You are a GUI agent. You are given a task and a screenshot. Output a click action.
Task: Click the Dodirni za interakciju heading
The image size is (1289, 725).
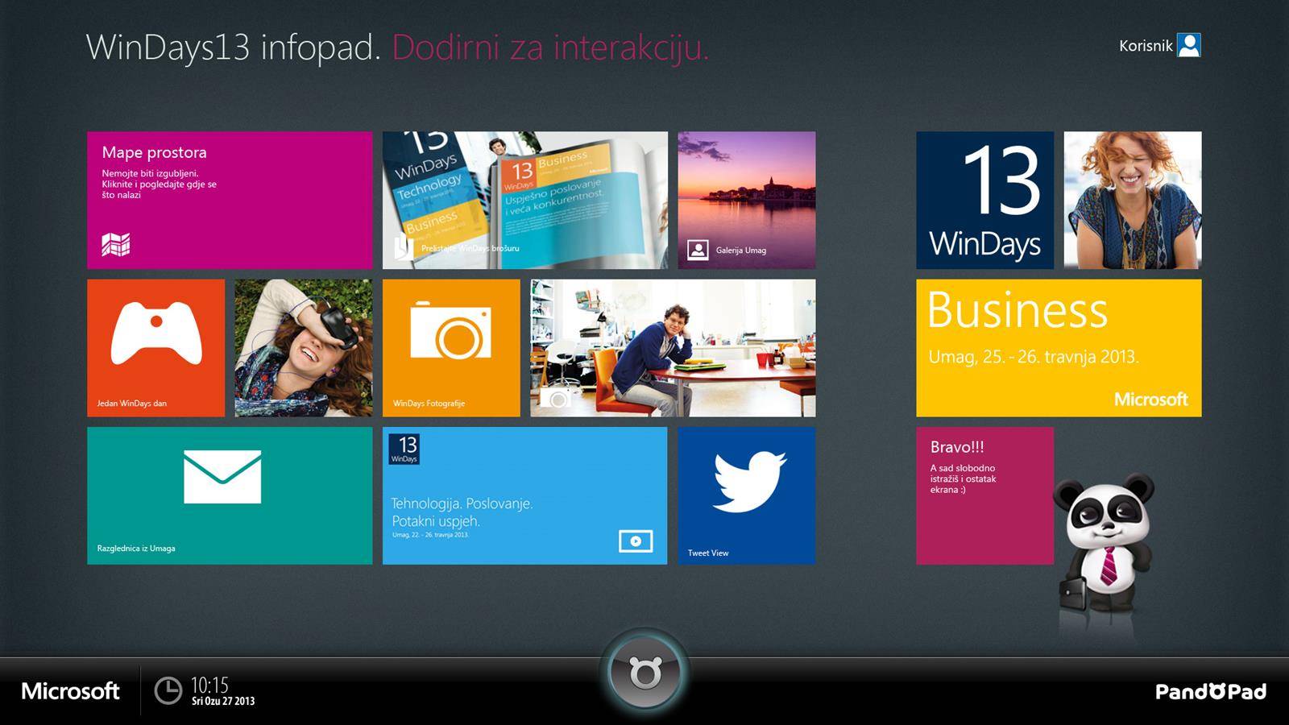point(550,48)
